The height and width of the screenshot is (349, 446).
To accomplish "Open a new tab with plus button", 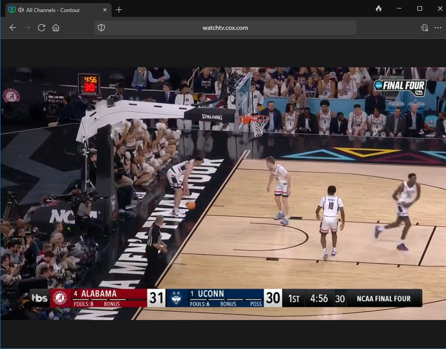I will click(119, 10).
